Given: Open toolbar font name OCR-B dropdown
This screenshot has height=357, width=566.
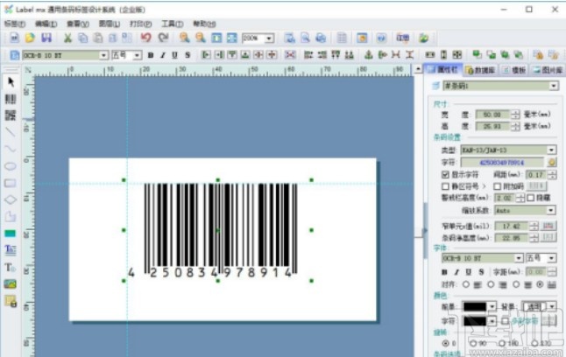Looking at the screenshot, I should pos(103,55).
